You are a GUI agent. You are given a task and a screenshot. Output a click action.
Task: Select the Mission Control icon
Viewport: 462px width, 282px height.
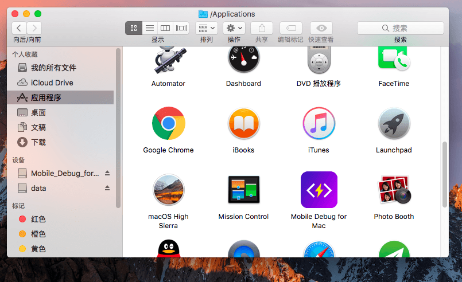click(244, 190)
